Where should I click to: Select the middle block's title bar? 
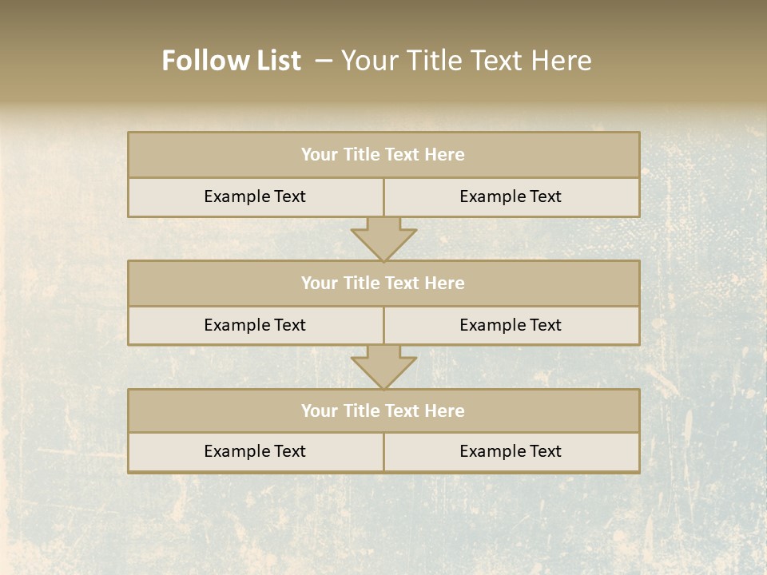click(x=383, y=284)
